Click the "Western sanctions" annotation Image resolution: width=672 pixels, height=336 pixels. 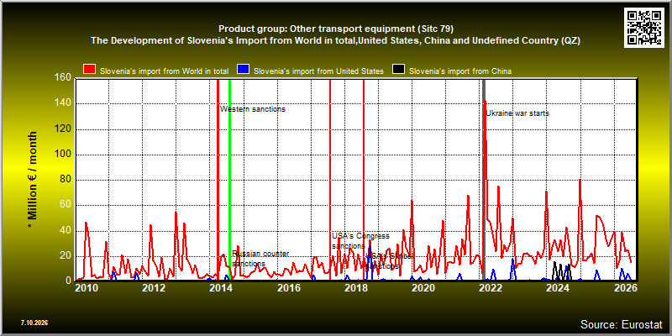point(253,109)
